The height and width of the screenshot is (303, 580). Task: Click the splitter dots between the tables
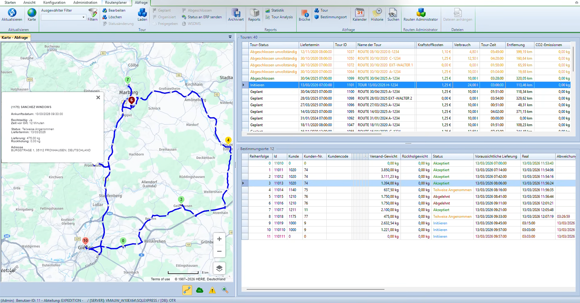(408, 143)
